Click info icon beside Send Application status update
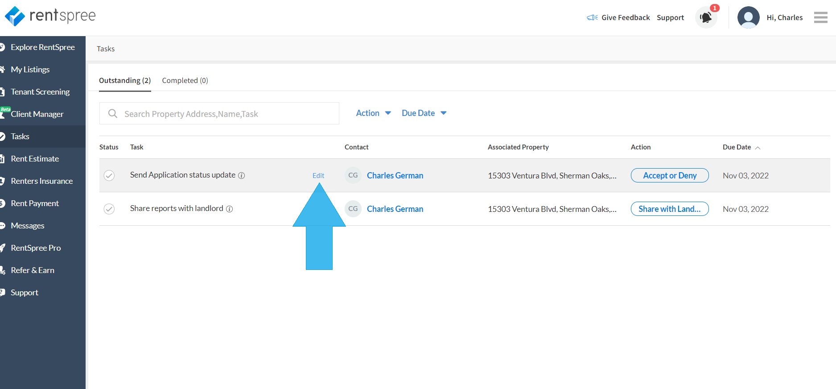The height and width of the screenshot is (389, 836). (241, 175)
